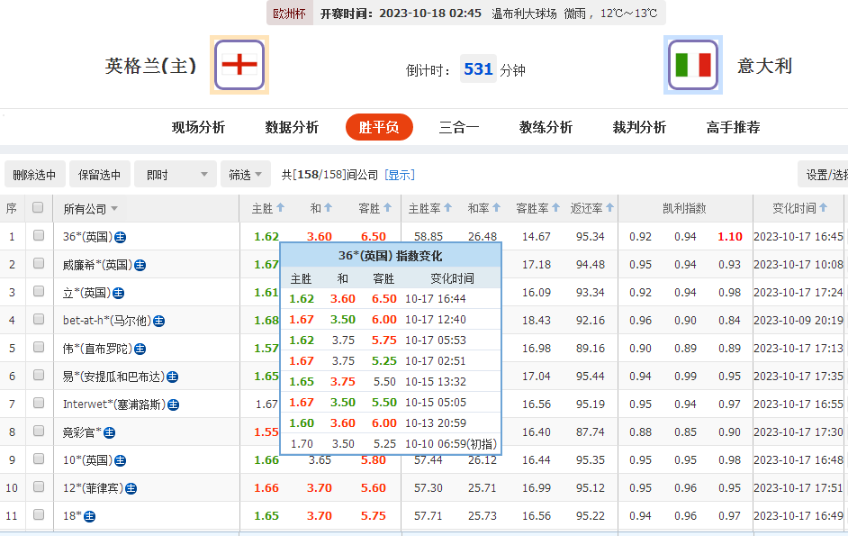Screen dimensions: 848x536
Task: Click the sort arrow beside 主胜率 header
Action: 447,208
